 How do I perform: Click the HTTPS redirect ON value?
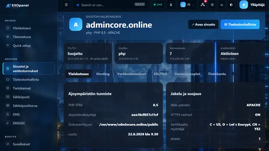point(258,115)
